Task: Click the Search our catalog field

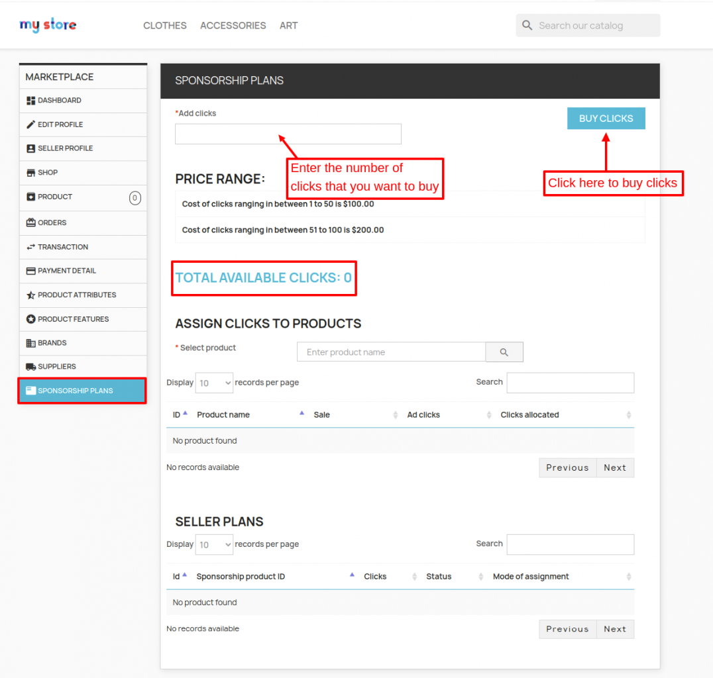Action: [588, 25]
